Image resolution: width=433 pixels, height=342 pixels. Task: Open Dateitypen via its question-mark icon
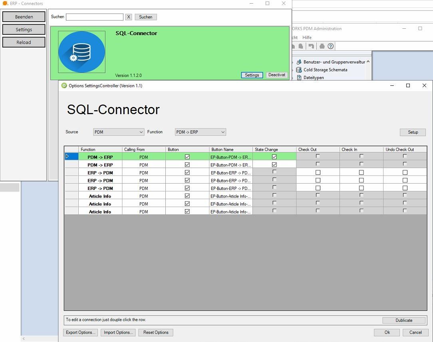(298, 77)
